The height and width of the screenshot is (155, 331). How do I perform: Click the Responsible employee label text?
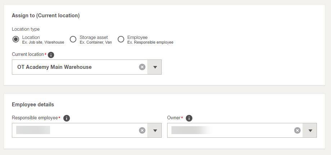35,118
